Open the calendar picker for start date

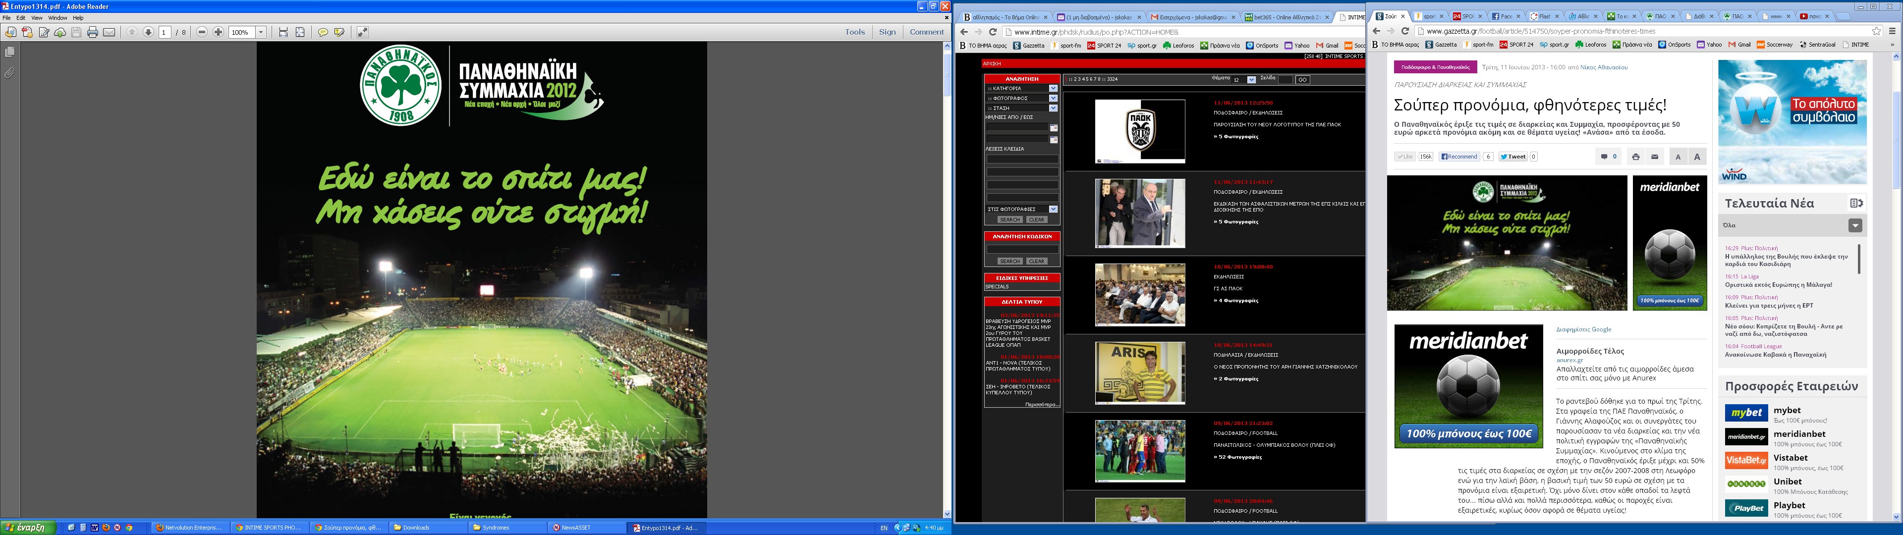coord(1054,128)
